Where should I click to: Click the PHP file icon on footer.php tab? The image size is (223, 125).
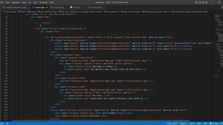pyautogui.click(x=90, y=7)
